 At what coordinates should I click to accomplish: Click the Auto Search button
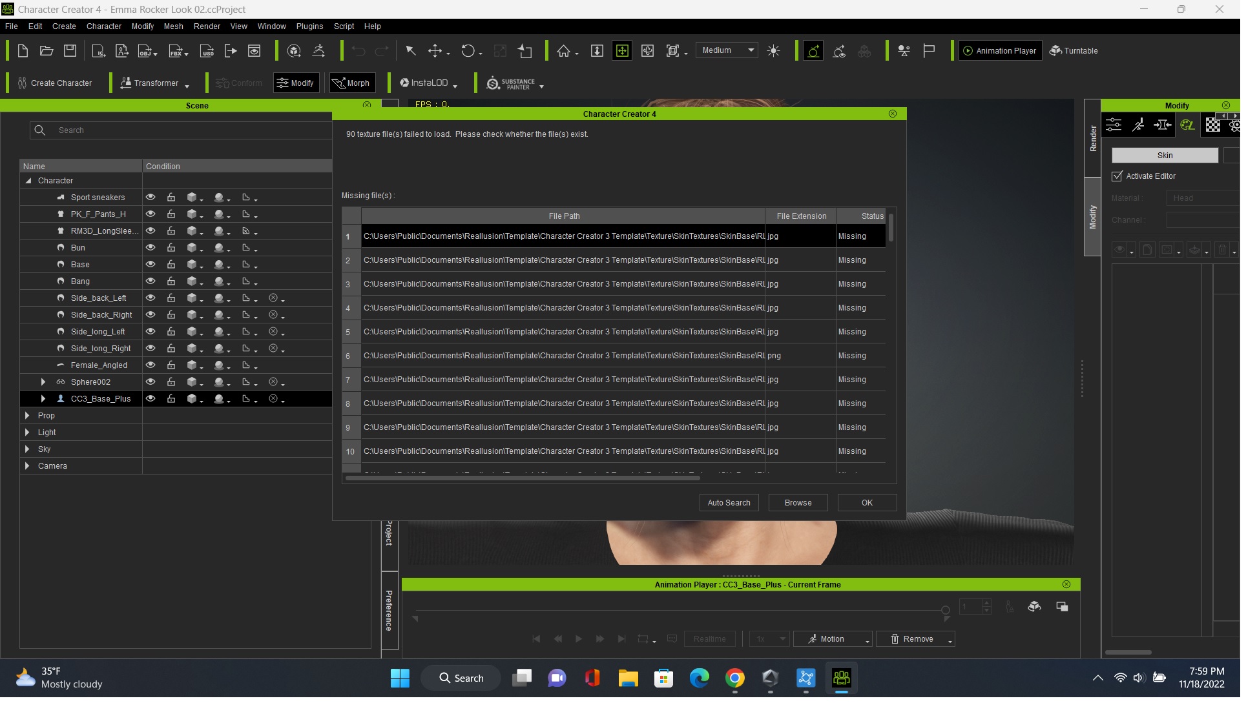click(729, 502)
